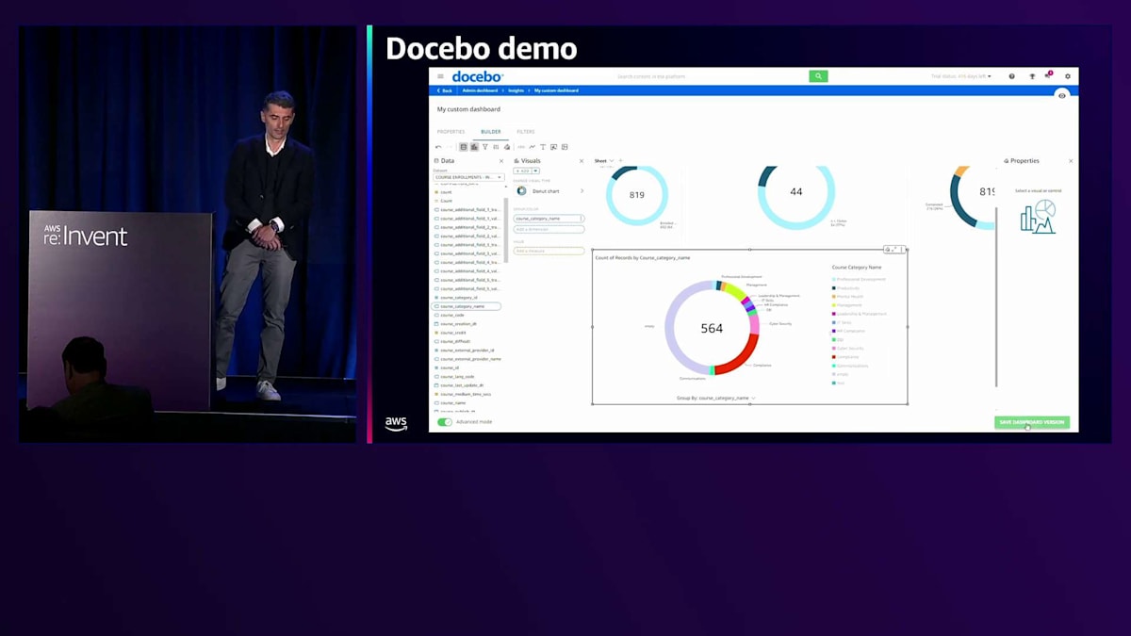This screenshot has height=636, width=1131.
Task: Click SAVE DASHBOARD VERSION button
Action: 1032,422
